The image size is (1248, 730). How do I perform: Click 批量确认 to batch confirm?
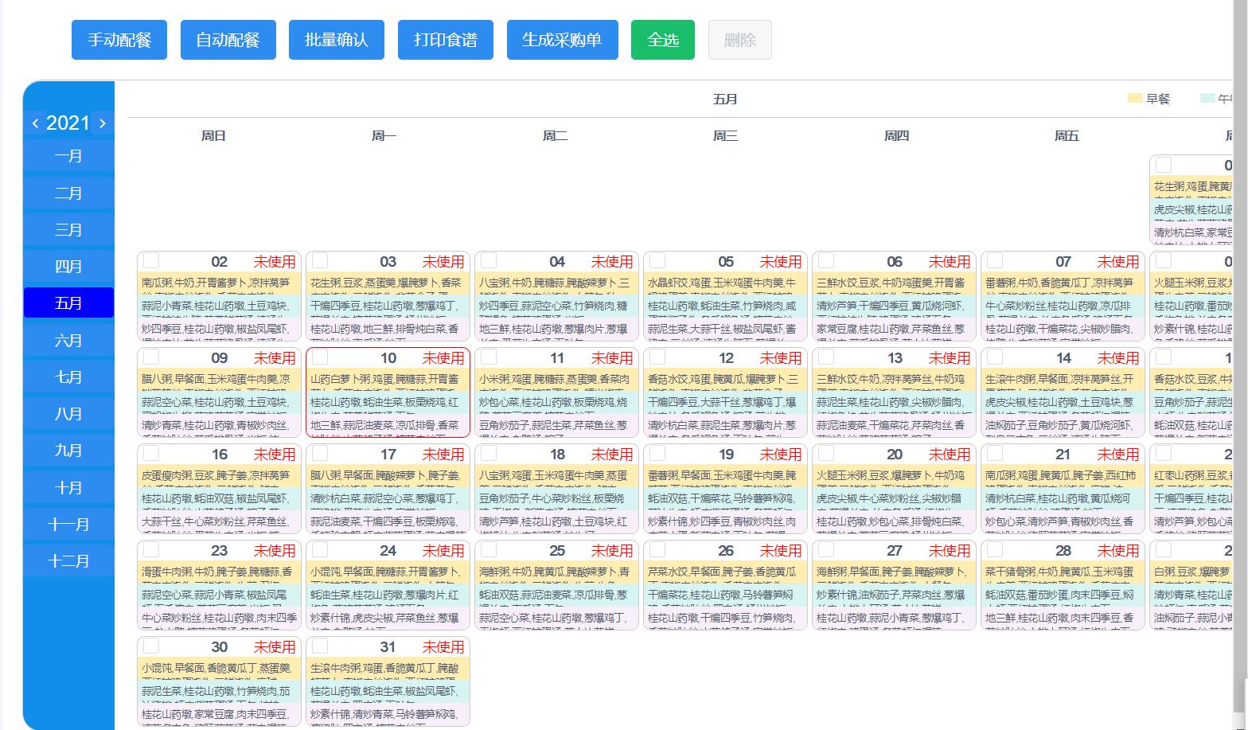click(x=337, y=40)
